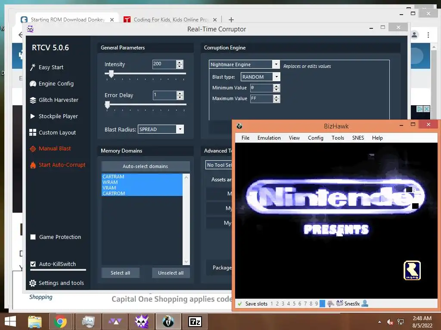Select save slot 1 in BizHawk
441x330 pixels.
coord(272,304)
